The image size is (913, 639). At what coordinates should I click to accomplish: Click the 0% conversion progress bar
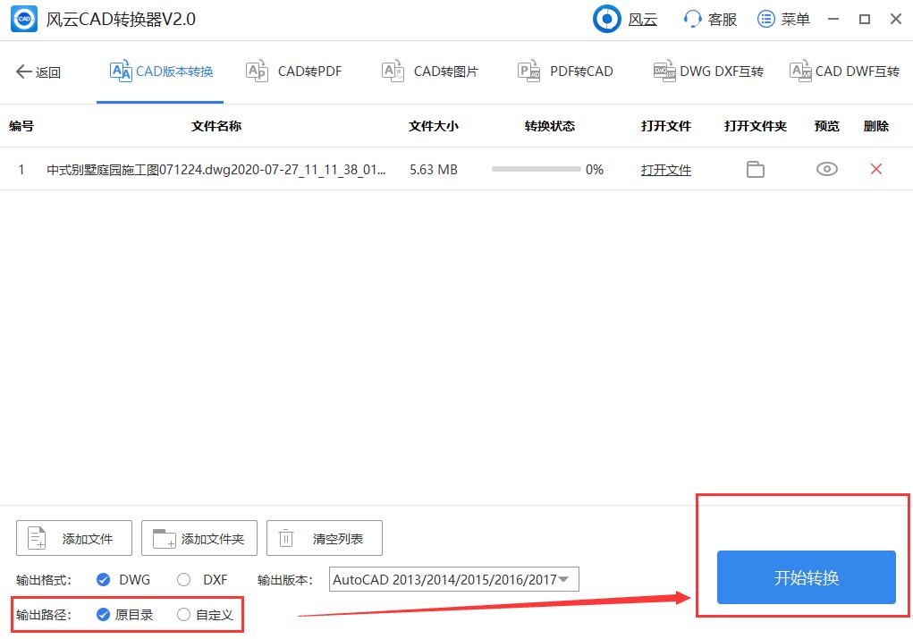pyautogui.click(x=537, y=169)
